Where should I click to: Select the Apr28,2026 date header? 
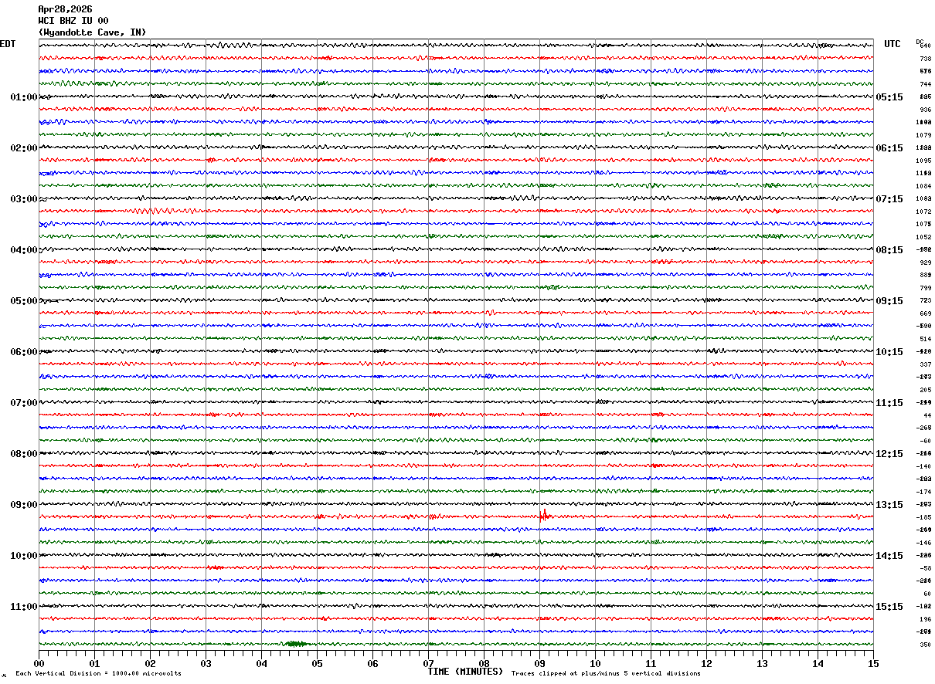pos(65,9)
